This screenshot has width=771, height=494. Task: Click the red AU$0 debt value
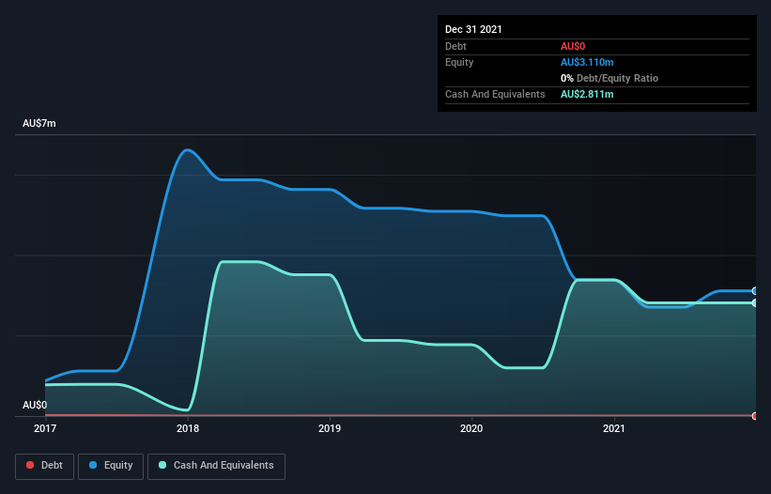pyautogui.click(x=573, y=46)
